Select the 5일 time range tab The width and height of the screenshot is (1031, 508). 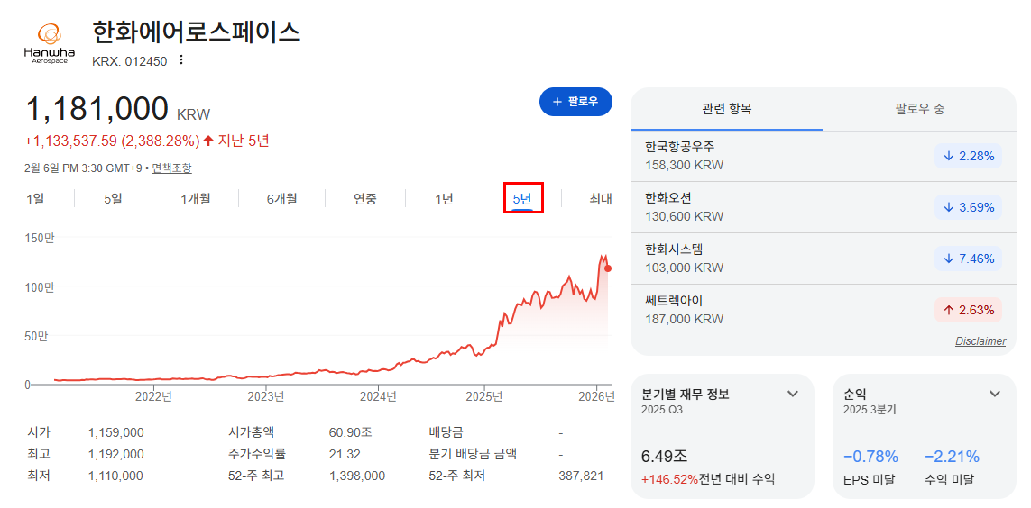[113, 199]
